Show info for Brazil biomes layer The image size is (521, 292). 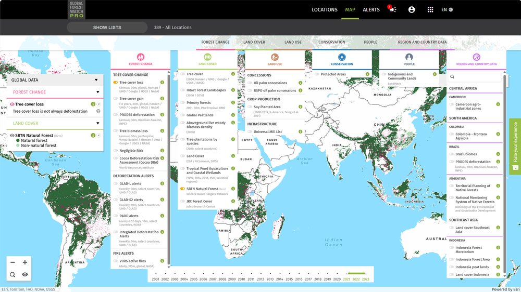point(498,154)
